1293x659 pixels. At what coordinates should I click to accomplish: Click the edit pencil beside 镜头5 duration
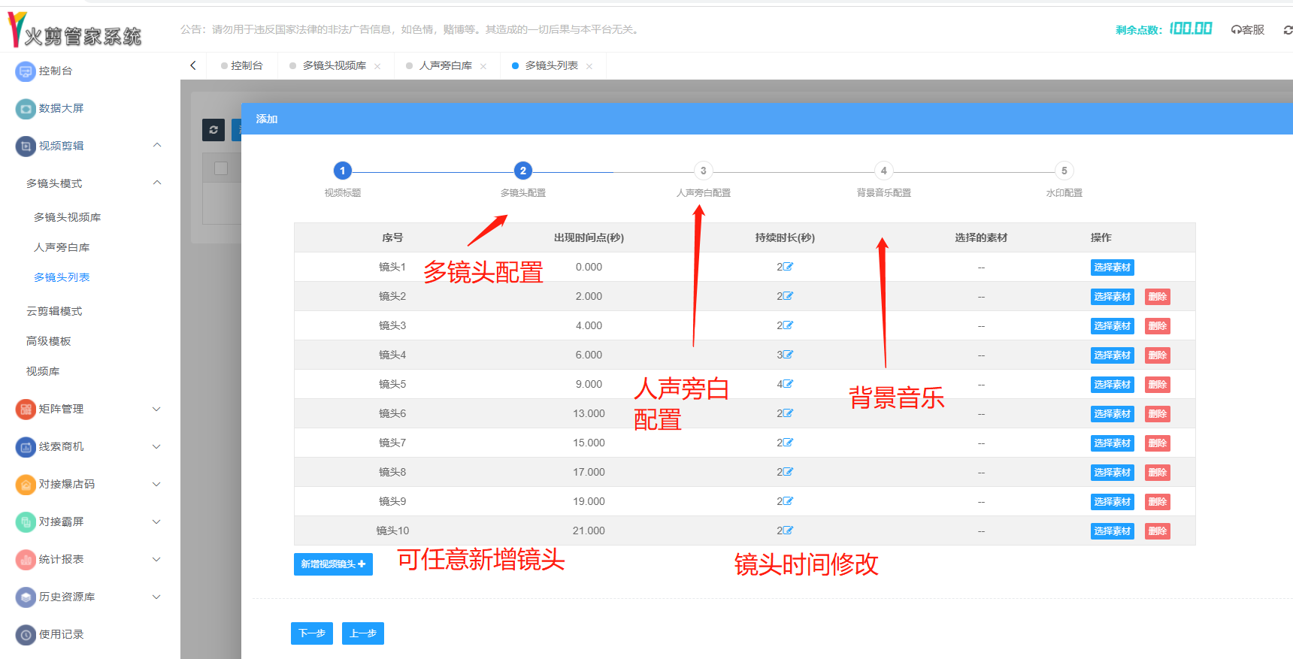[x=788, y=384]
